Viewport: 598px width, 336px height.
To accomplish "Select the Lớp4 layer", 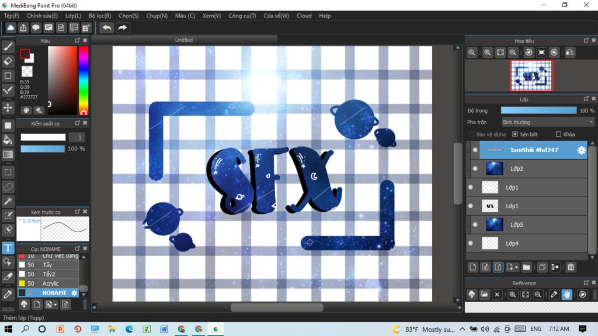I will [x=526, y=243].
